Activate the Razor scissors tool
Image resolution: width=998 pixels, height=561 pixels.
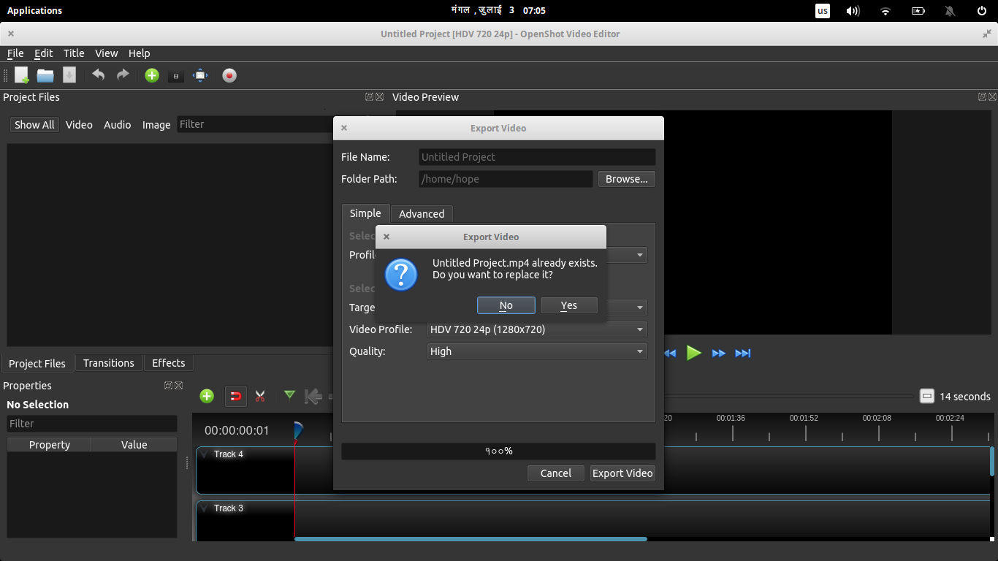pyautogui.click(x=260, y=396)
